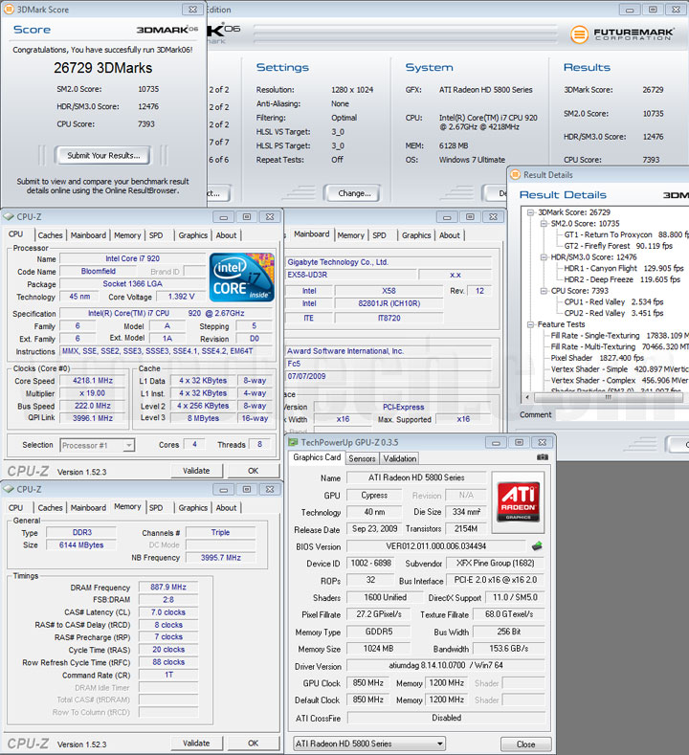The width and height of the screenshot is (689, 755).
Task: Click the 3DMark Score window title icon
Action: (x=9, y=10)
